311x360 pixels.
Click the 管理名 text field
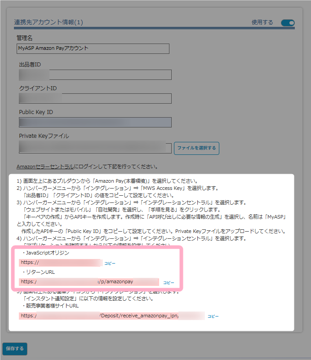[x=93, y=48]
